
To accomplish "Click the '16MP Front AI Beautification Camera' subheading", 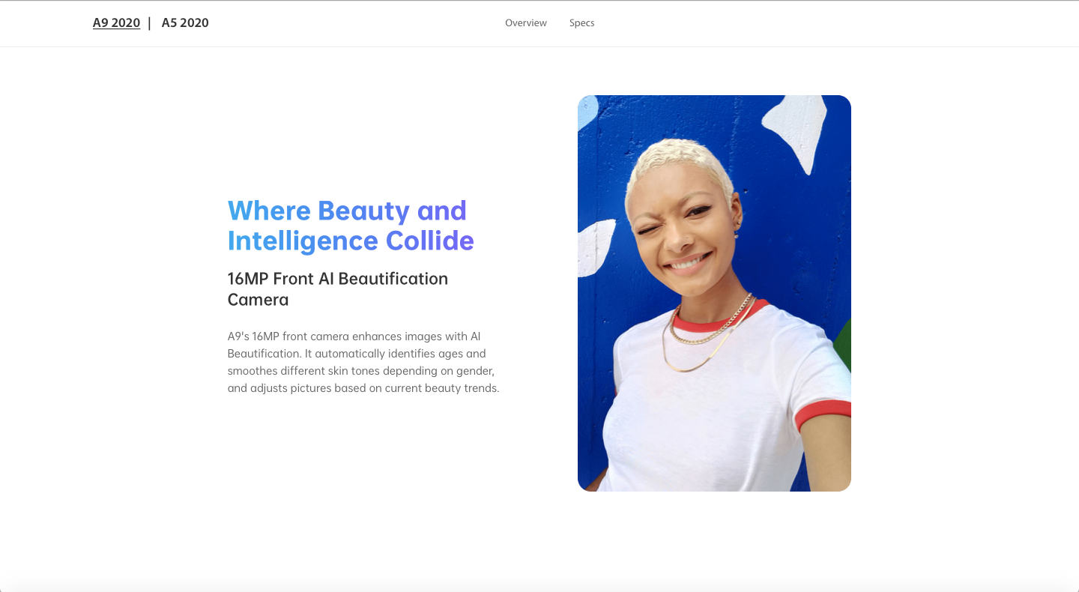I will coord(338,289).
